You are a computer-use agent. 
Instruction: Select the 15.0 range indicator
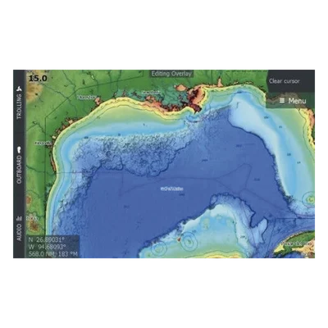[38, 79]
